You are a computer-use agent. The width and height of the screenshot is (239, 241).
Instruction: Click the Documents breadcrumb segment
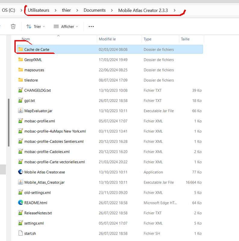(95, 10)
